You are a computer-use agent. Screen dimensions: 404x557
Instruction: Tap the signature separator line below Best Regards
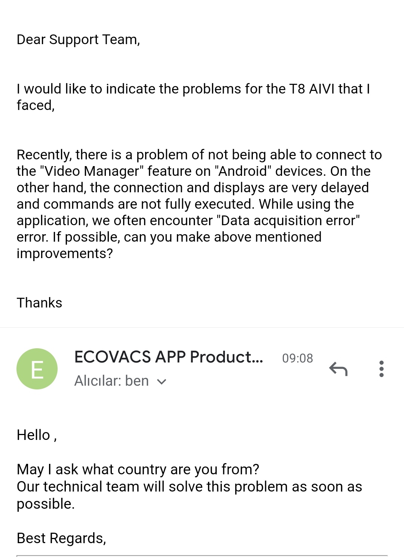[202, 556]
